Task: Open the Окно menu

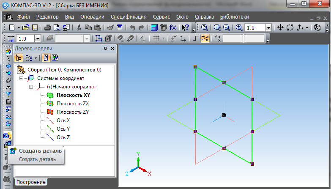Action: (x=182, y=17)
